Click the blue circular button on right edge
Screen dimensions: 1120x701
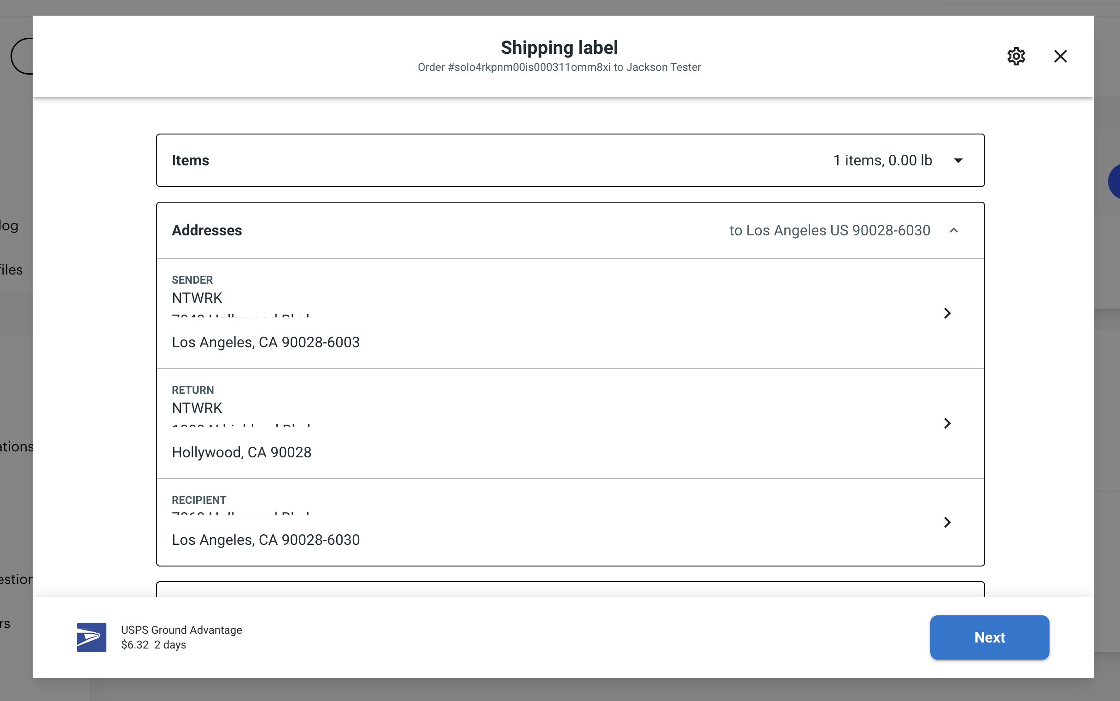pyautogui.click(x=1116, y=181)
